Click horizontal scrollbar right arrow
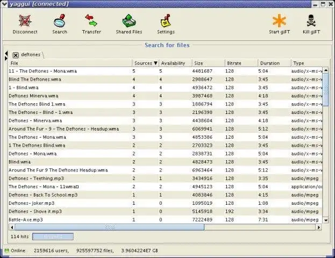335x258 pixels. click(x=319, y=227)
